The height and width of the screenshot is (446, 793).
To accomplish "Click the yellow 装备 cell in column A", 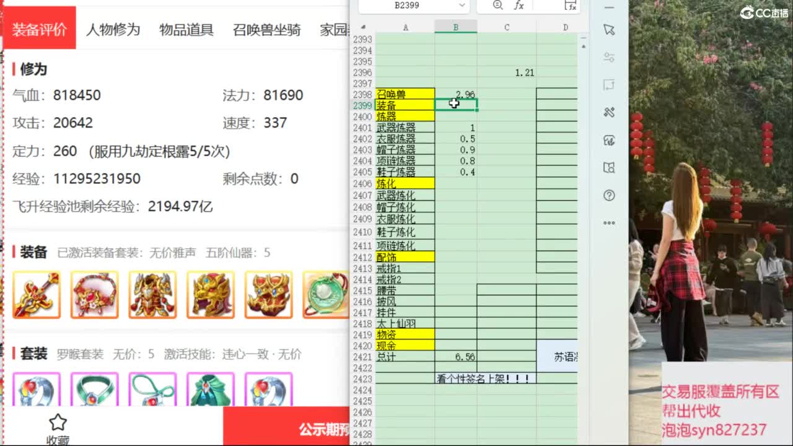I will click(405, 105).
